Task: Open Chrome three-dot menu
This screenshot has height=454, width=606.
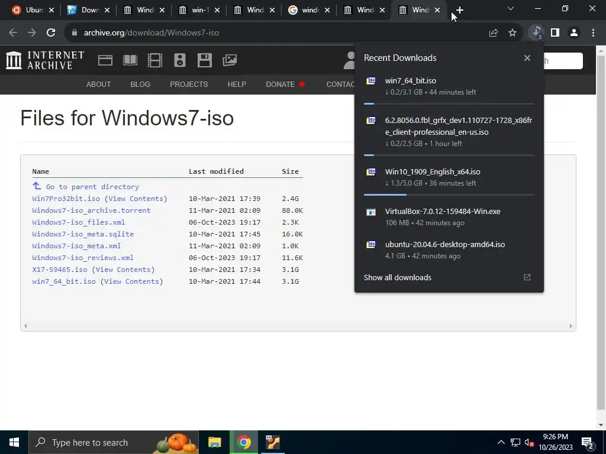Action: [x=593, y=33]
